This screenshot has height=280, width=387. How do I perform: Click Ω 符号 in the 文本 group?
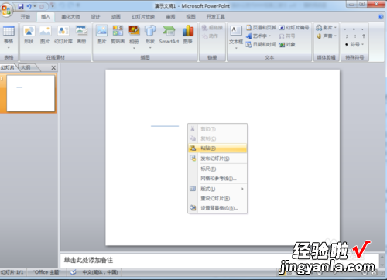point(287,36)
